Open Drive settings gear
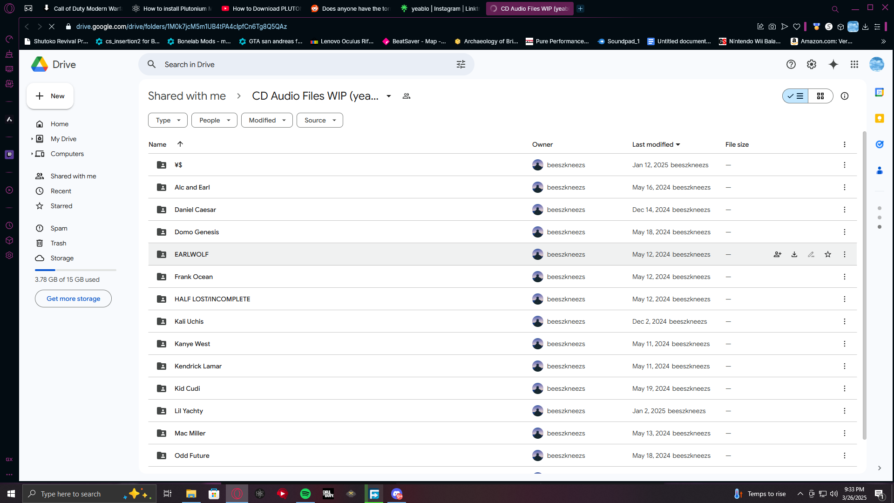The width and height of the screenshot is (894, 503). point(812,64)
